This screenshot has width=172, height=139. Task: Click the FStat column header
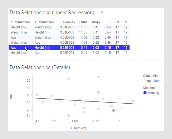click(83, 22)
